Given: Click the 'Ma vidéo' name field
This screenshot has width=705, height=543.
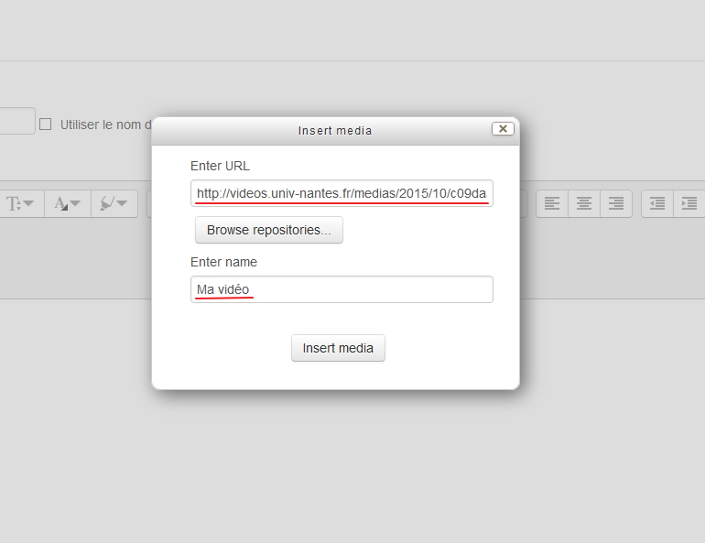Looking at the screenshot, I should pyautogui.click(x=342, y=289).
